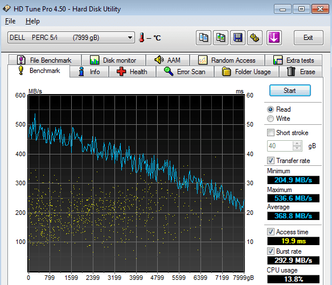The width and height of the screenshot is (332, 285).
Task: Click the save screenshot floppy disk icon
Action: pyautogui.click(x=238, y=38)
